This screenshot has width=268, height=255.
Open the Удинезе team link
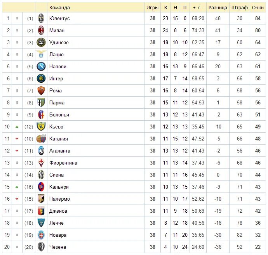[x=59, y=42]
